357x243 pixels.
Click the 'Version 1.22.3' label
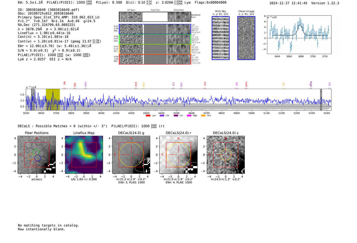pos(325,3)
